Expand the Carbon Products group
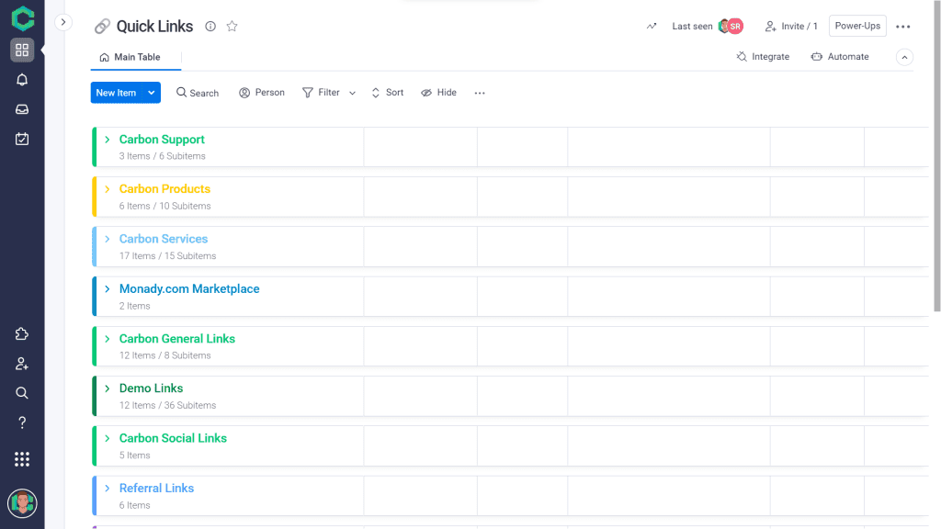 [108, 189]
